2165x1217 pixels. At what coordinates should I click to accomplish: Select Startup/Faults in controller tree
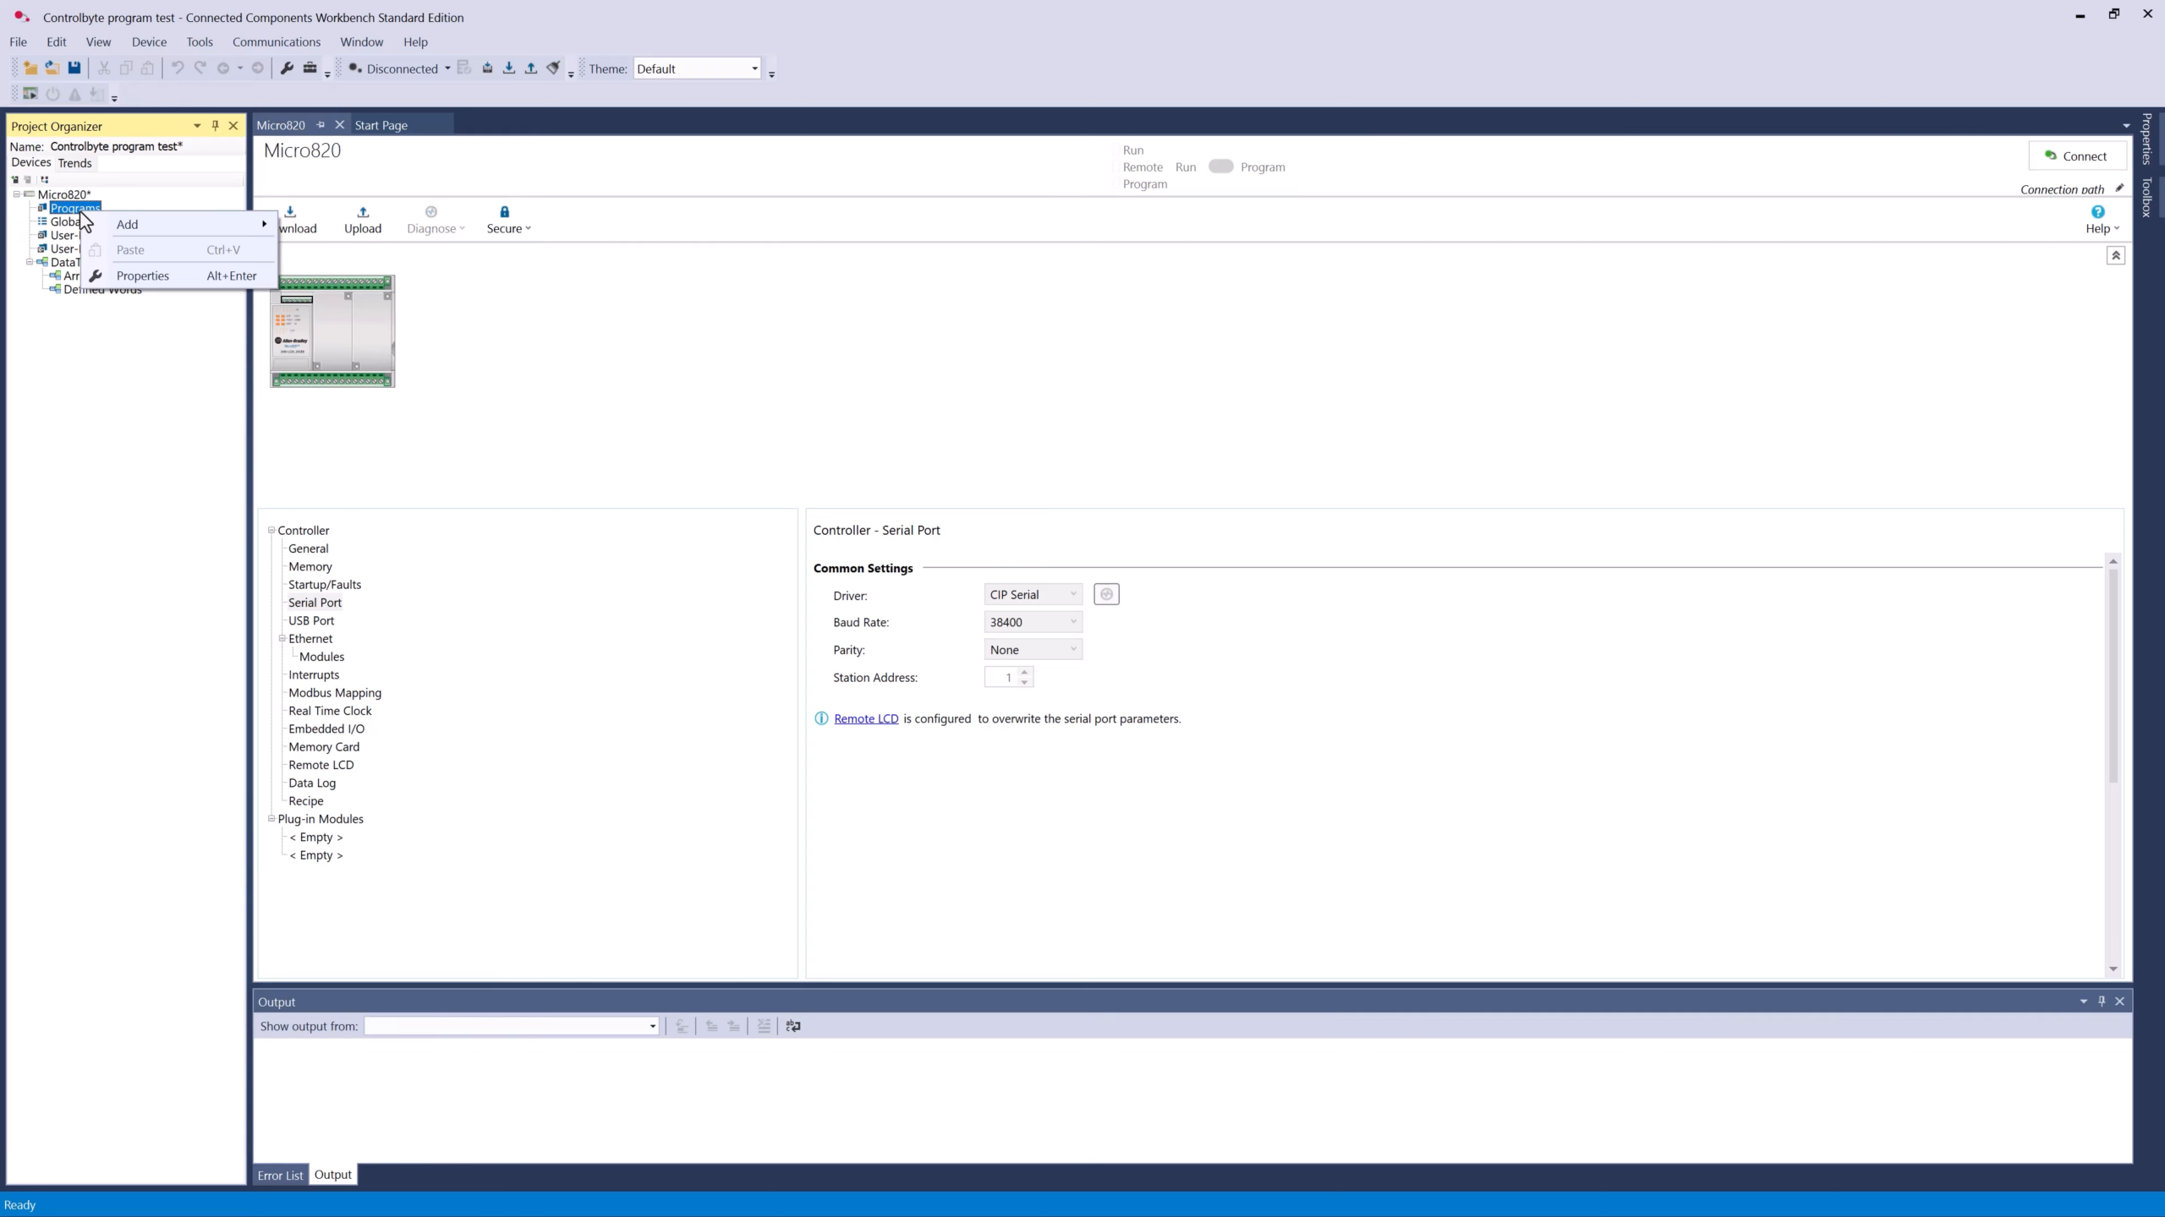coord(325,585)
